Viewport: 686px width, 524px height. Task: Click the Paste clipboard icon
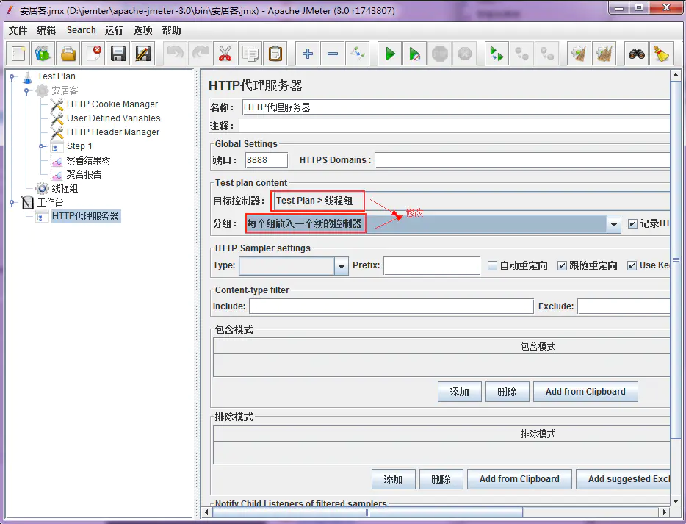[x=275, y=54]
